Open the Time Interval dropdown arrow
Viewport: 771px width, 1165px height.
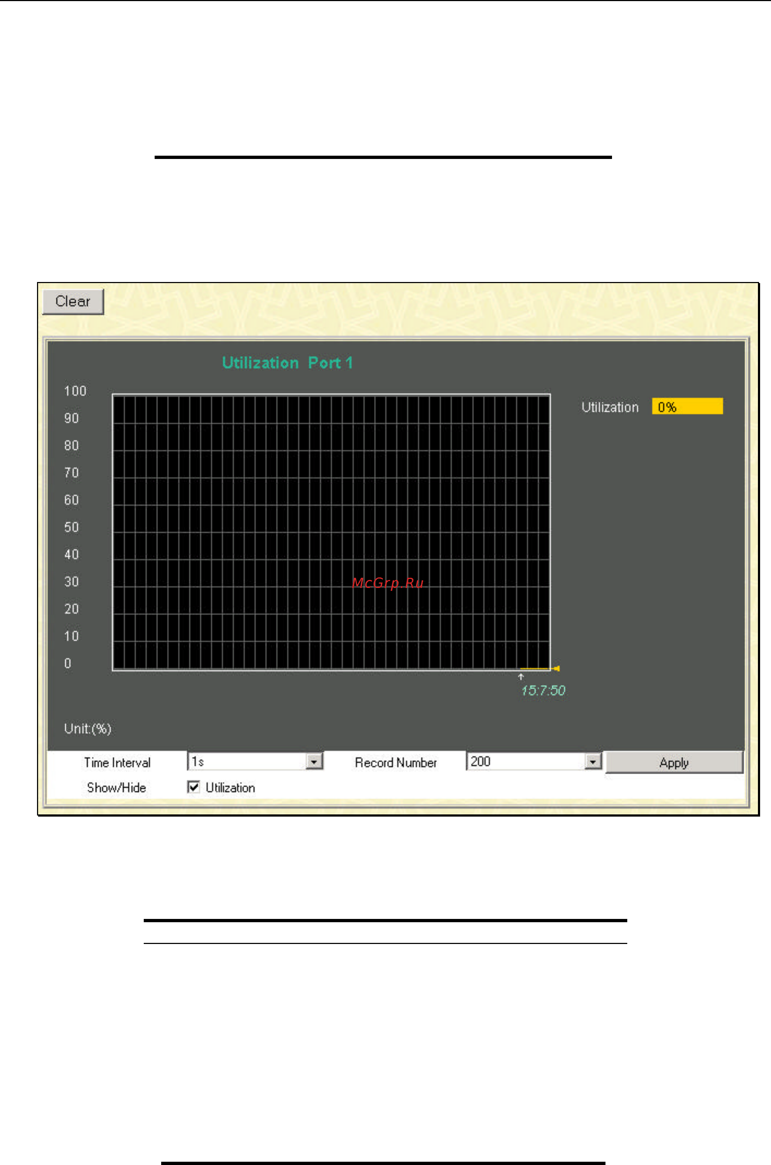314,761
